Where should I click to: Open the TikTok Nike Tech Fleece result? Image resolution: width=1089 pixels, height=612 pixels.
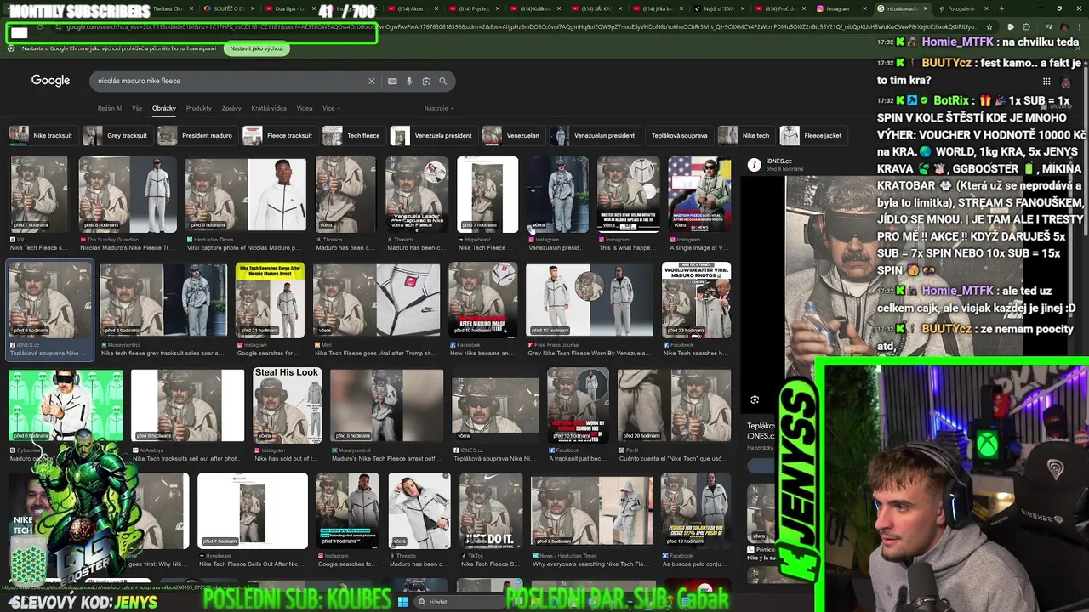(x=490, y=510)
